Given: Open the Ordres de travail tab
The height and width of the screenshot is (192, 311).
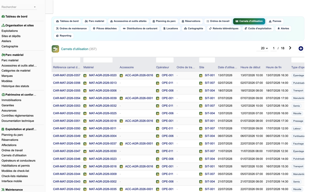Looking at the screenshot, I should (x=218, y=21).
